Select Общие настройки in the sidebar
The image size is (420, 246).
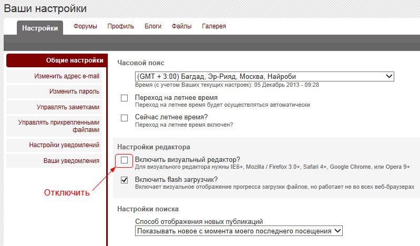pyautogui.click(x=57, y=60)
